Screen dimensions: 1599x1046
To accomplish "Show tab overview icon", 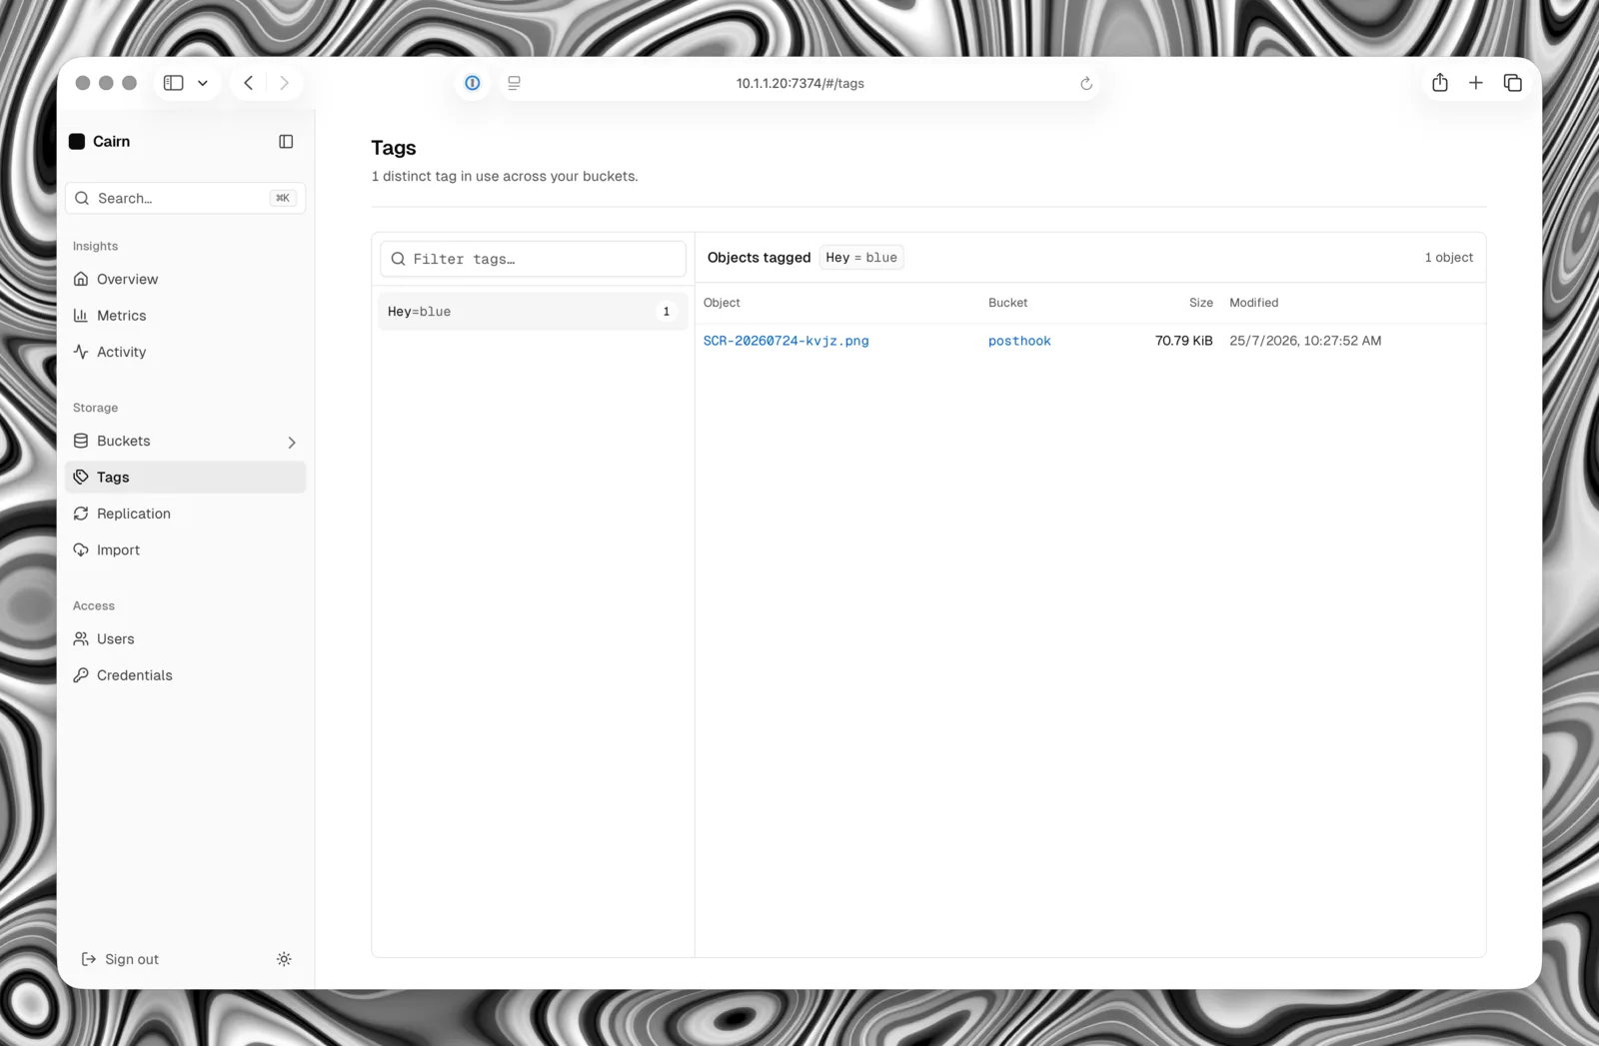I will click(1513, 83).
